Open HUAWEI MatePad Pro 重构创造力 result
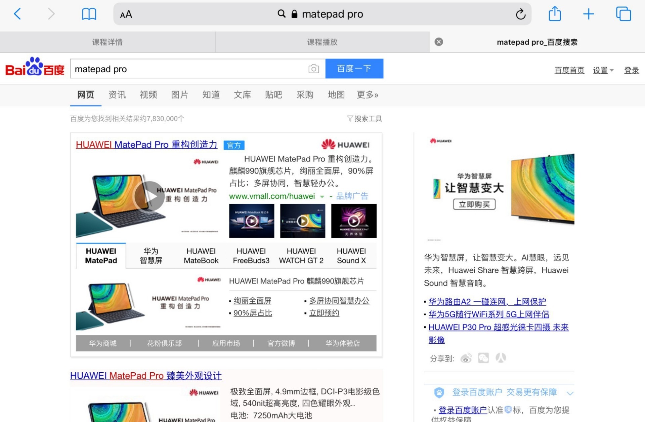 pyautogui.click(x=146, y=145)
